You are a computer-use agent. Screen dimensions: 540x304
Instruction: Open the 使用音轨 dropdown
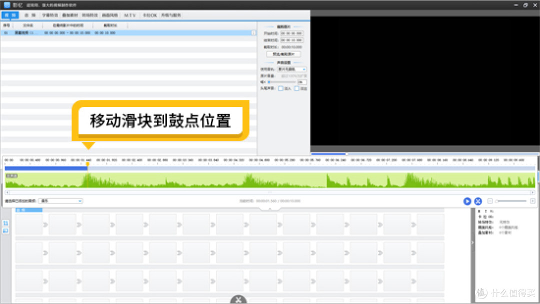(292, 69)
